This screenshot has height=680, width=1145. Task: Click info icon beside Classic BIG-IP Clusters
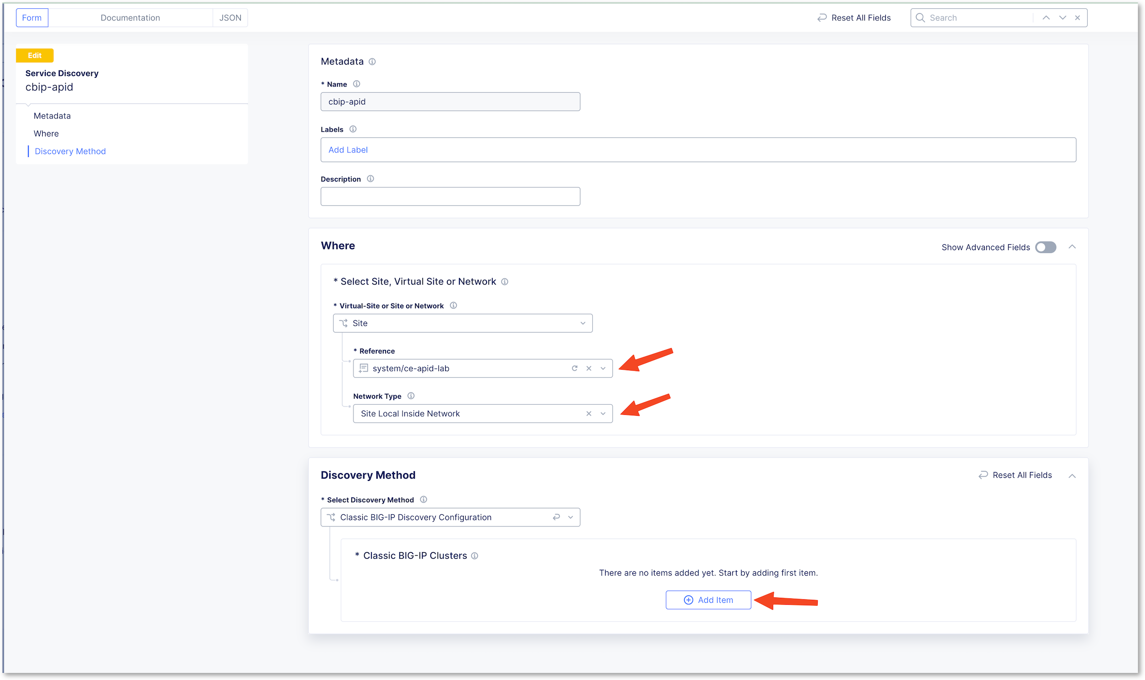pos(474,556)
